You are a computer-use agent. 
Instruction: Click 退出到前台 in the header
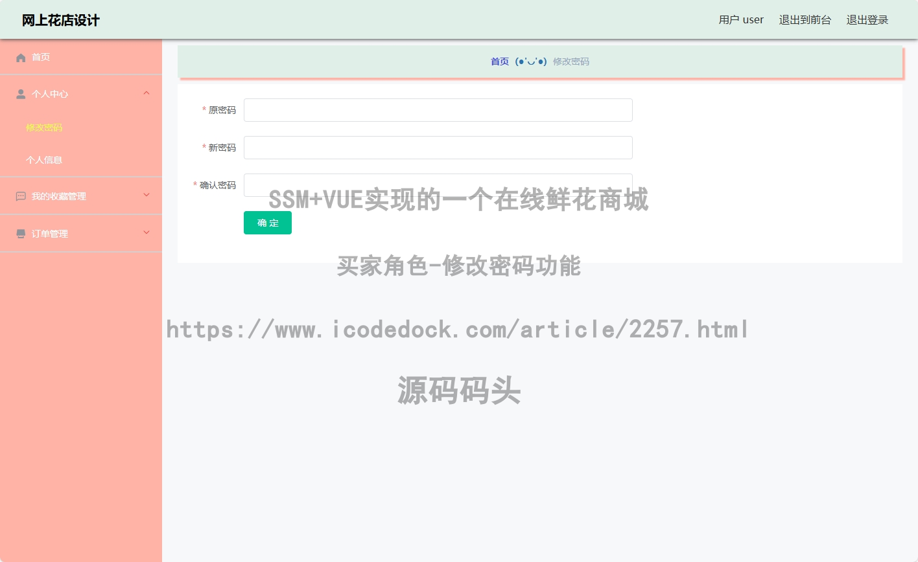[x=805, y=20]
